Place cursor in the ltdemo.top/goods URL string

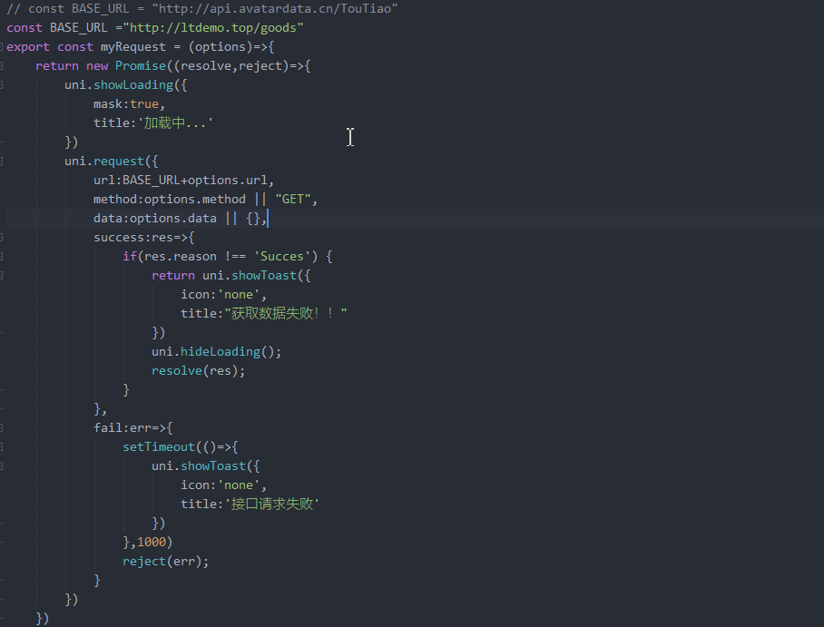coord(216,27)
